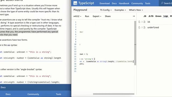Open the Download page in TypeScript header
Screen dimensions: 172x97
click(105, 4)
